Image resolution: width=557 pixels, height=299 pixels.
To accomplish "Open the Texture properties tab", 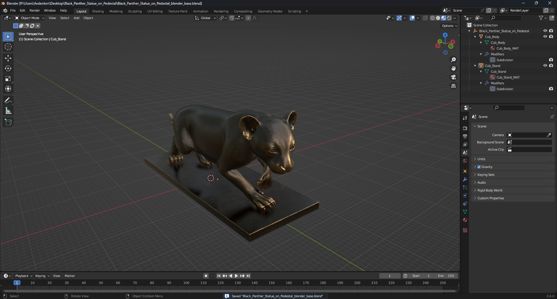I will click(x=465, y=230).
